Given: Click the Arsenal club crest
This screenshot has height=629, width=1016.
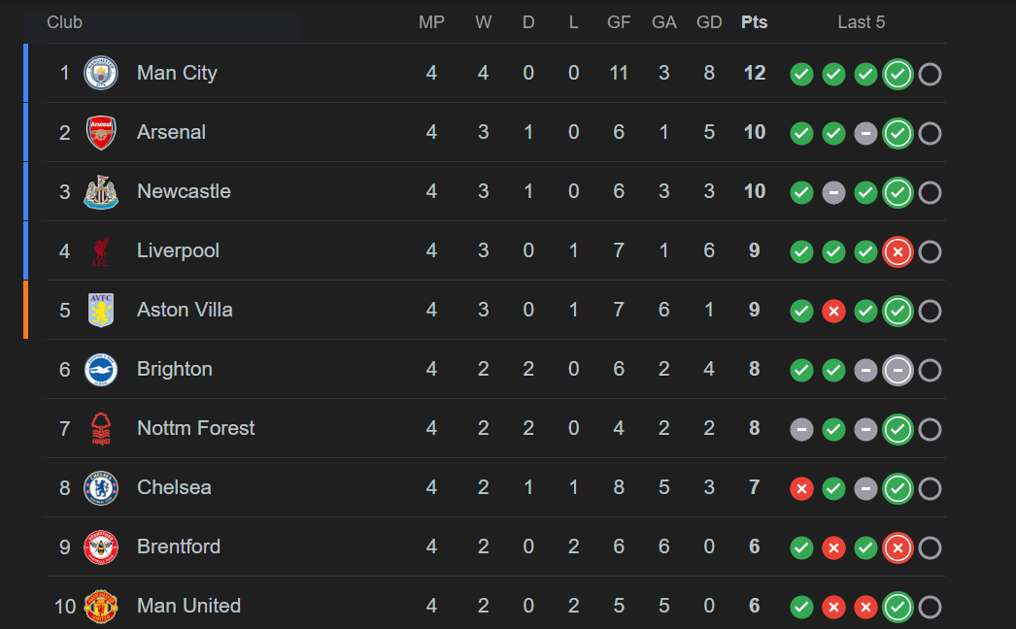Looking at the screenshot, I should (101, 133).
